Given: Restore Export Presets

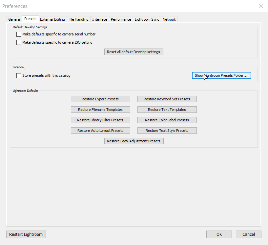Looking at the screenshot, I should [x=100, y=99].
